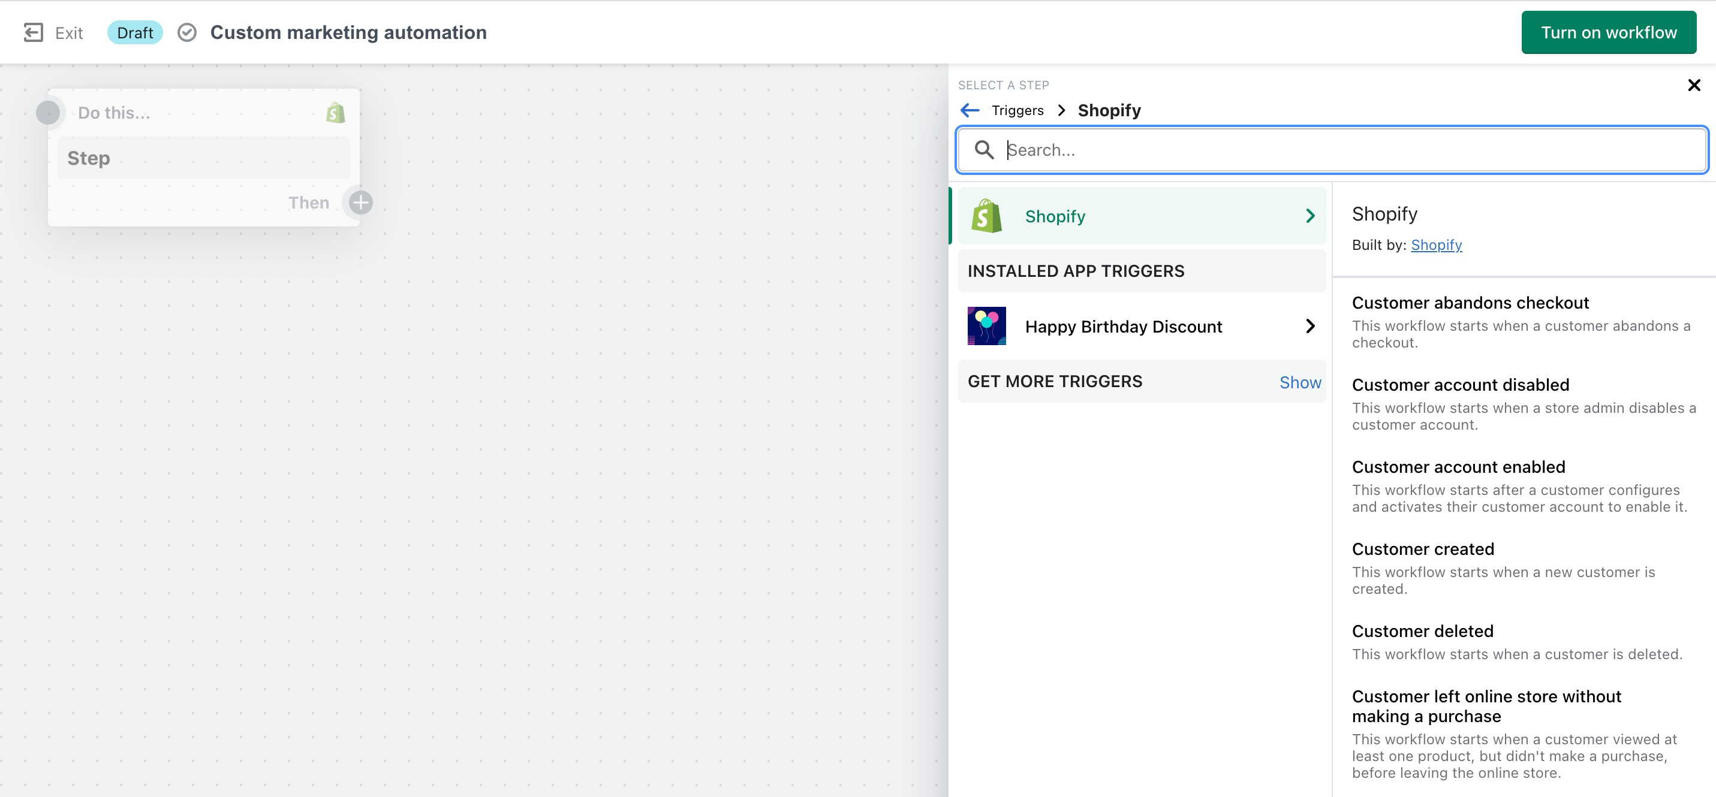Screen dimensions: 1716x797
Task: Click the plus icon next to Then
Action: [361, 203]
